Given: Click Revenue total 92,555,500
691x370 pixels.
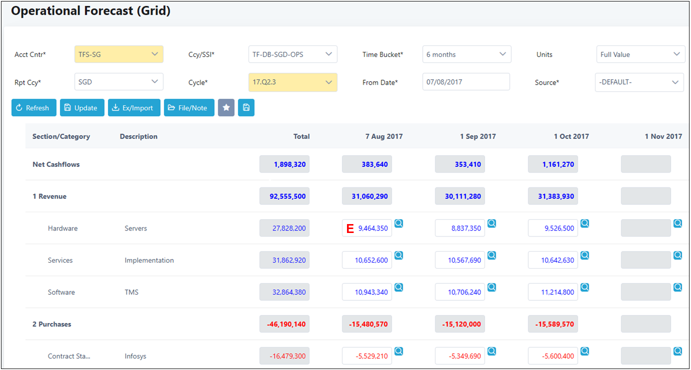Looking at the screenshot, I should (x=285, y=196).
